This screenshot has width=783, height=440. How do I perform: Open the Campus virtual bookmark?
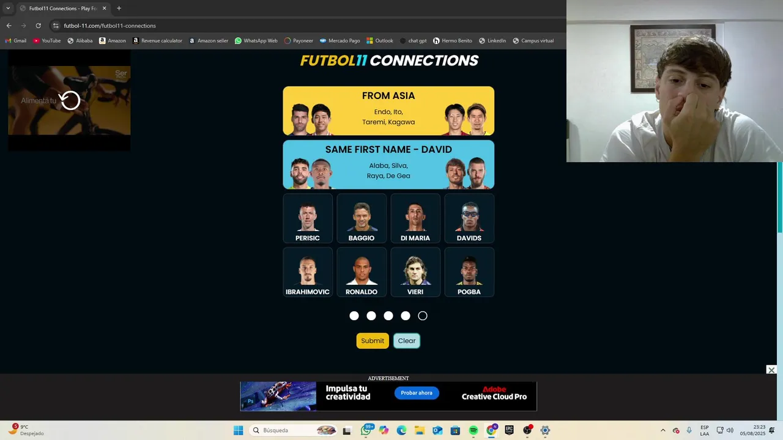pyautogui.click(x=533, y=41)
